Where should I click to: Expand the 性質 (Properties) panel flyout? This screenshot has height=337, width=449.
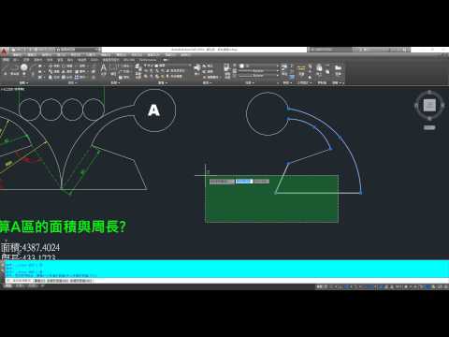coord(250,82)
